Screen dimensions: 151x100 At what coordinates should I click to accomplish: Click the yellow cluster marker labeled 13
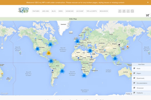[49, 53]
